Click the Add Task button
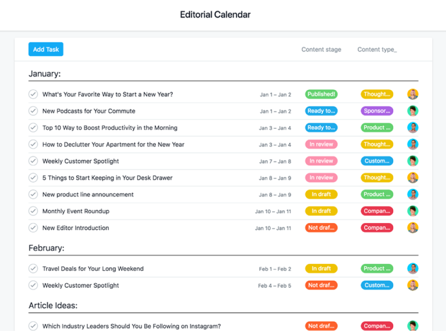446x331 pixels. [46, 49]
